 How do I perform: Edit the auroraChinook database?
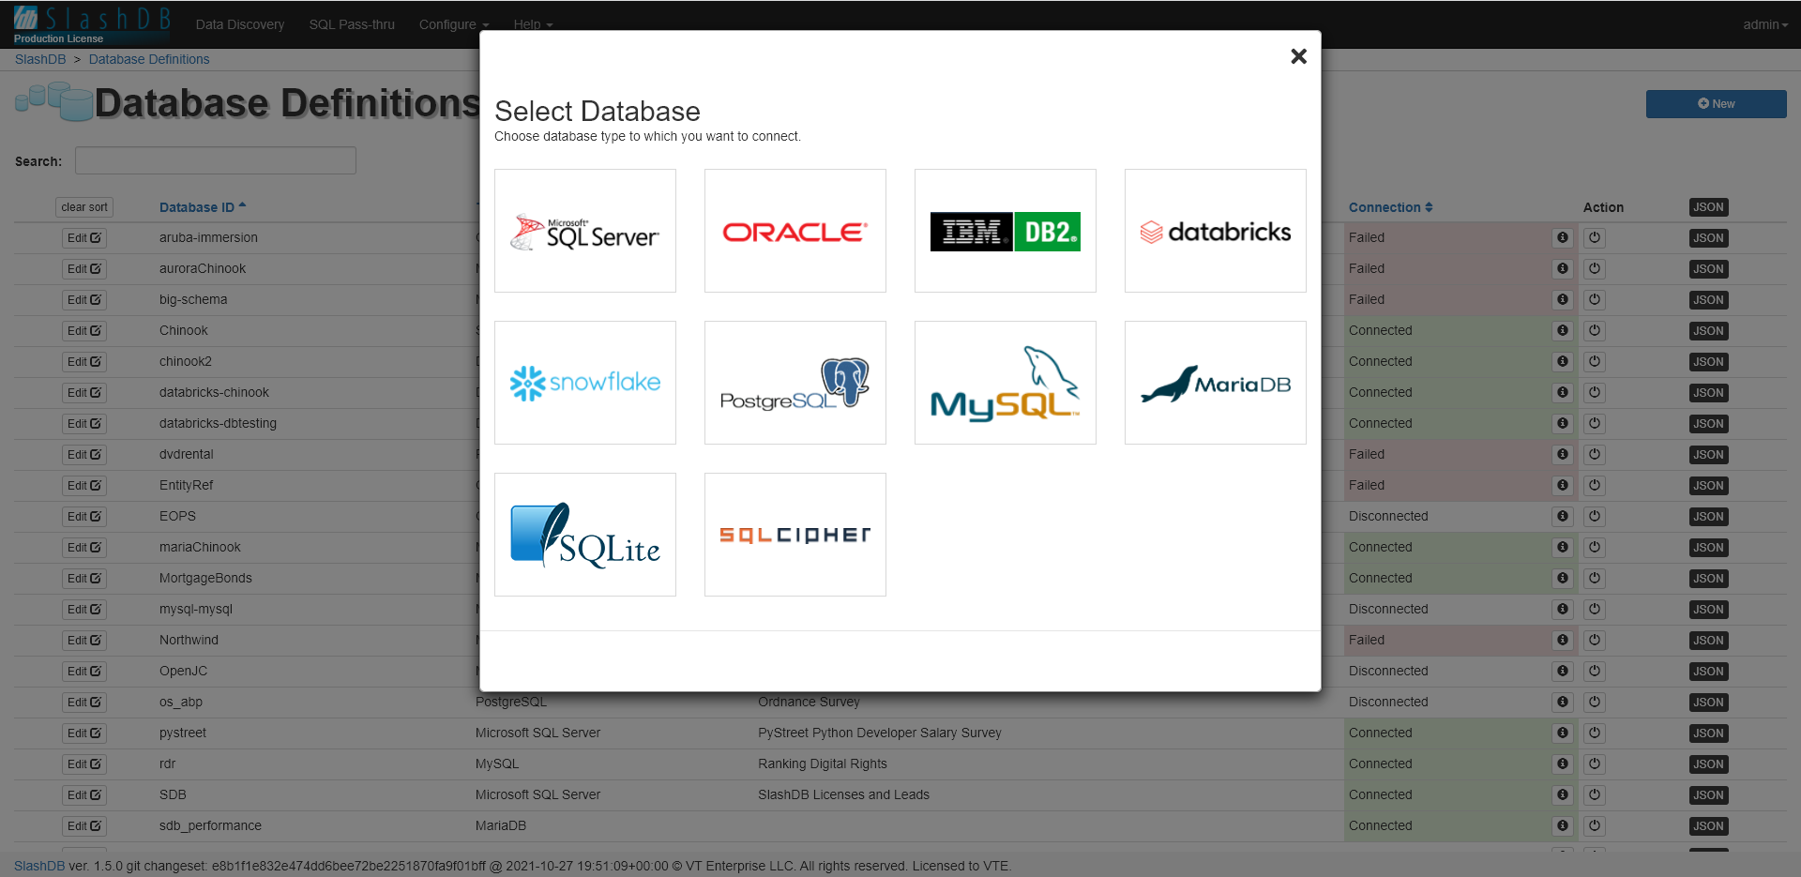click(x=84, y=269)
